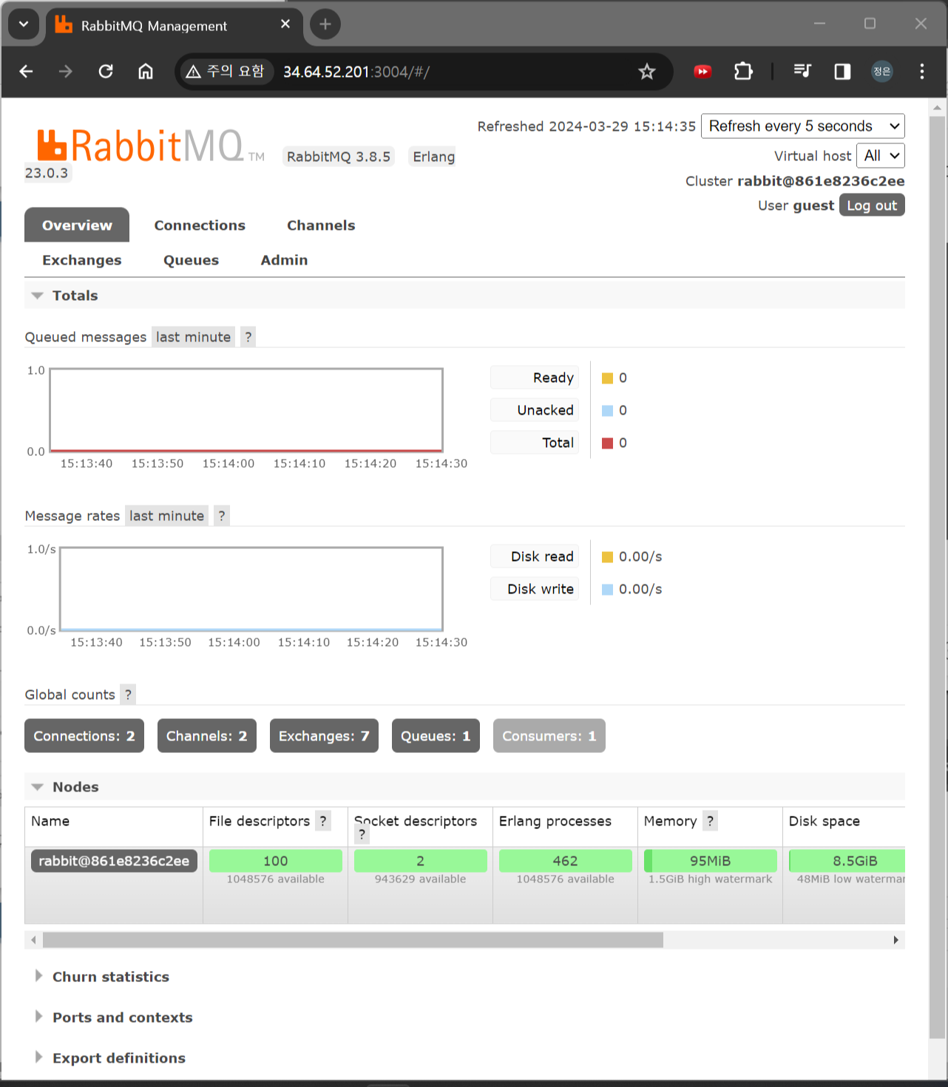Switch to the Connections tab

tap(200, 225)
